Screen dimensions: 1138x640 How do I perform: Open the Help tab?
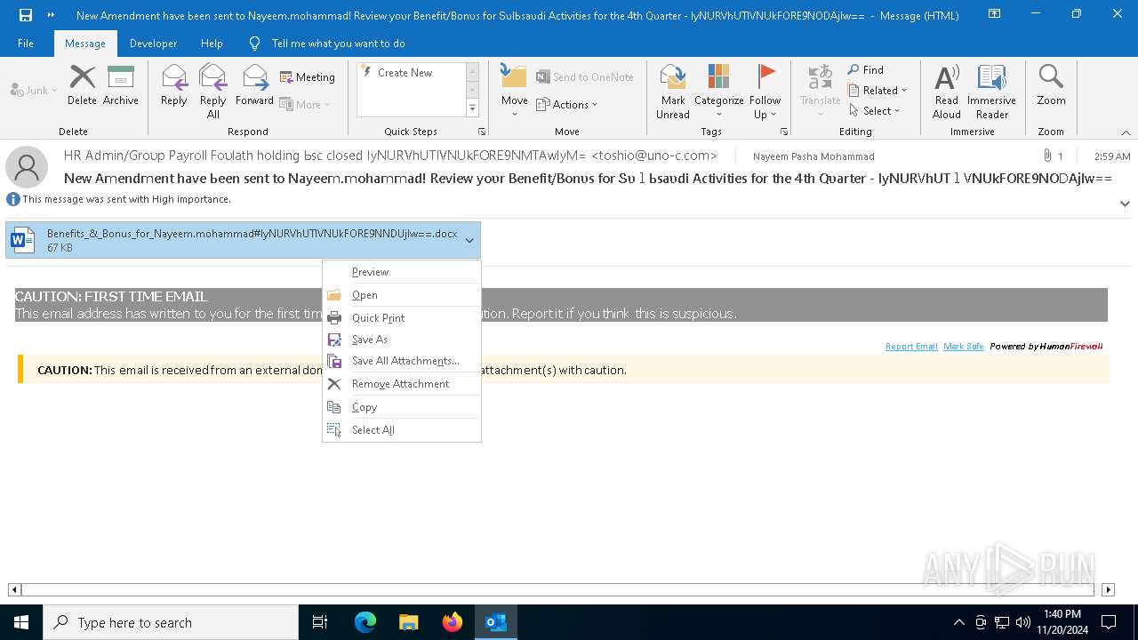click(212, 44)
